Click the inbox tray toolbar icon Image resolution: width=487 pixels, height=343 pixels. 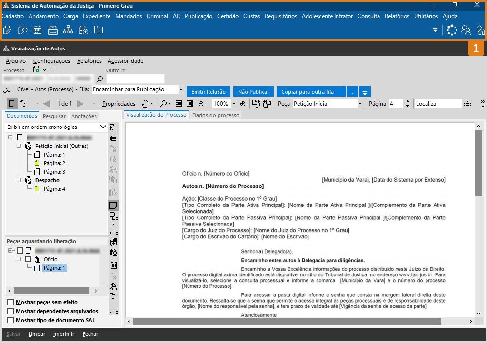[53, 30]
